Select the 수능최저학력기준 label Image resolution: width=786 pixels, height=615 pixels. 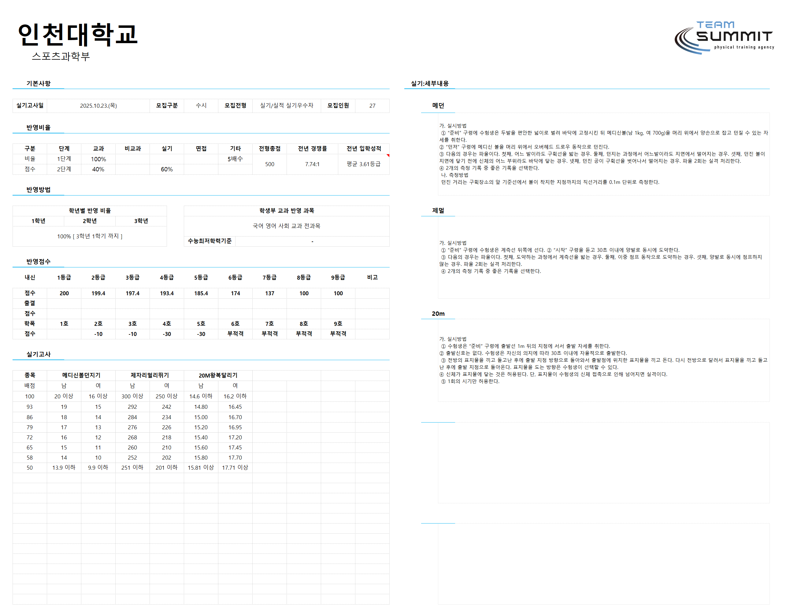210,241
